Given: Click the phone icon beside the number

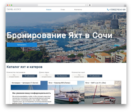Looking at the screenshot, I should click(x=108, y=10).
